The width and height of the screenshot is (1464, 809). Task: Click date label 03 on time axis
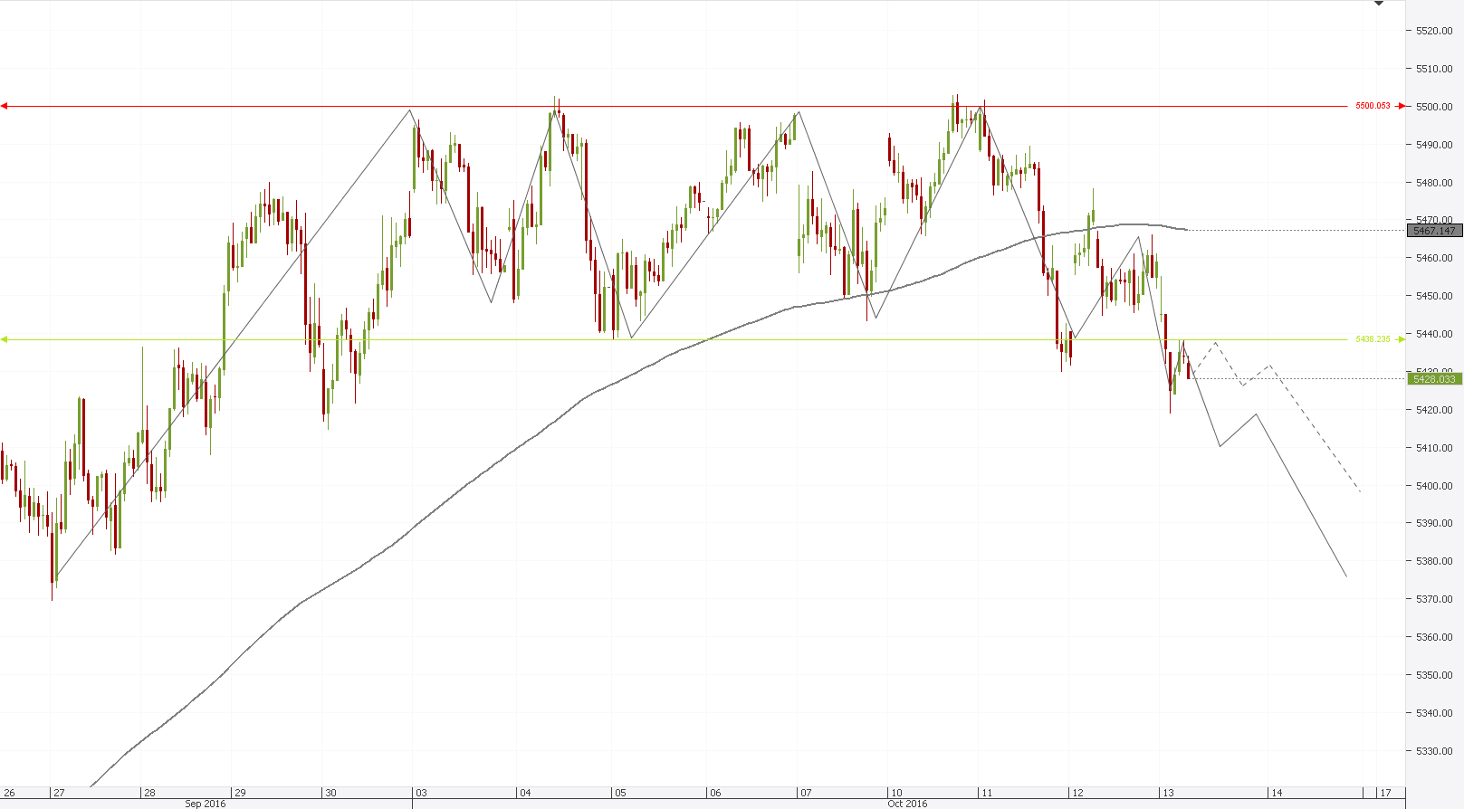click(421, 793)
